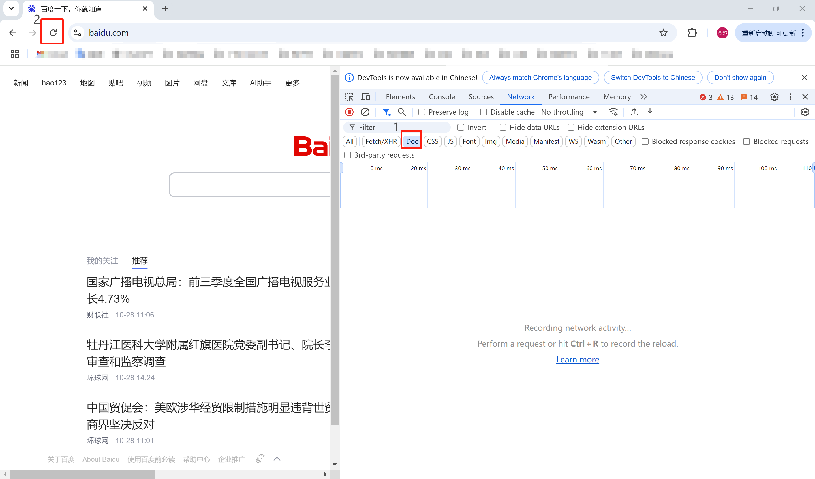Clear the network log
Viewport: 815px width, 479px height.
coord(365,112)
